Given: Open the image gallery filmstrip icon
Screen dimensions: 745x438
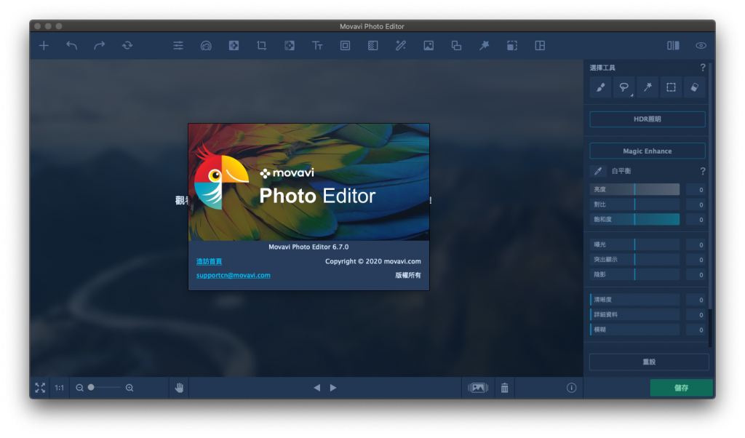Looking at the screenshot, I should [x=478, y=388].
